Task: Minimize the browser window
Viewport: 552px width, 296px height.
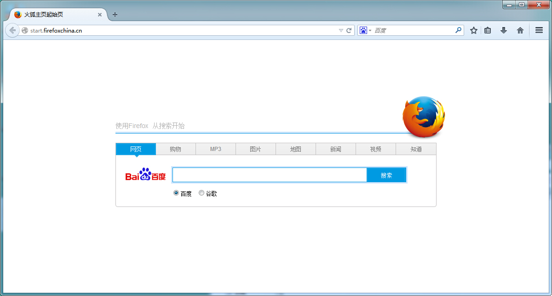Action: pos(509,5)
